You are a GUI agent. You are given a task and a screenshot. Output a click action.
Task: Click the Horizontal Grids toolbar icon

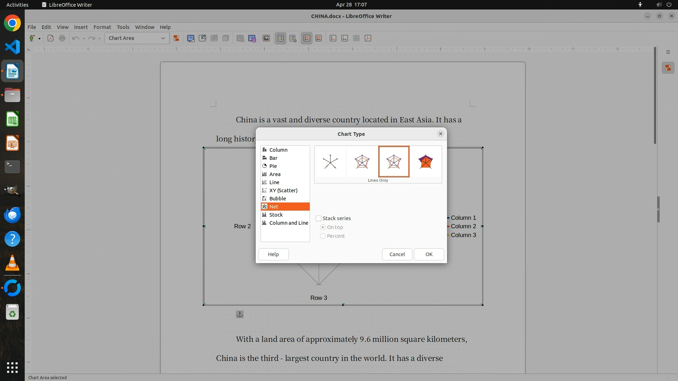pyautogui.click(x=307, y=38)
